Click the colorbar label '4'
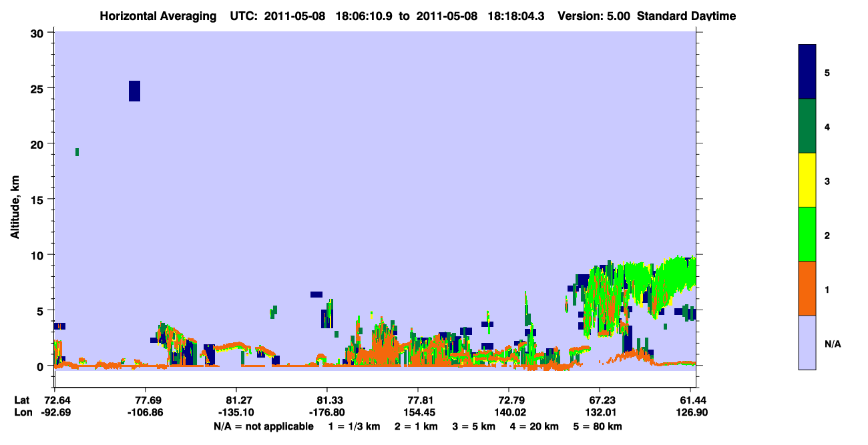The image size is (868, 445). (x=827, y=126)
